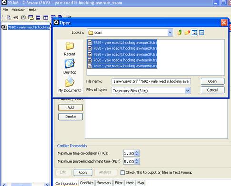The image size is (231, 186).
Task: Open the File menu
Action: pos(5,10)
